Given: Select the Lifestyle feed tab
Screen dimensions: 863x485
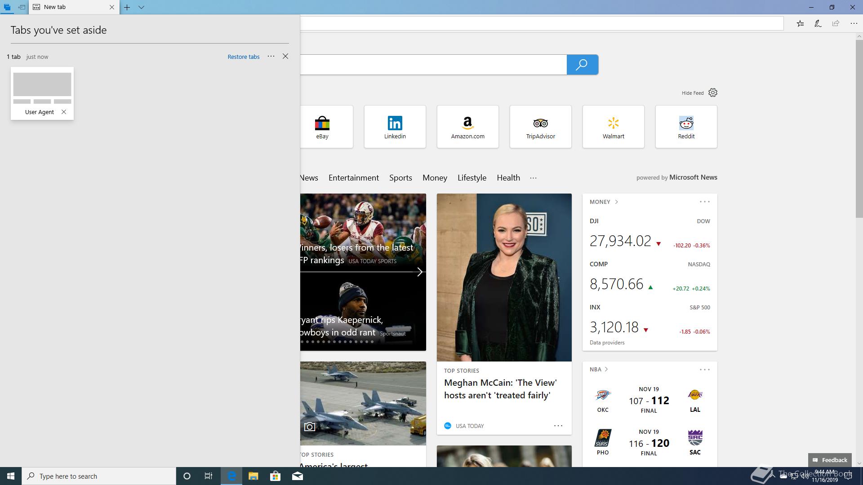Looking at the screenshot, I should click(472, 178).
